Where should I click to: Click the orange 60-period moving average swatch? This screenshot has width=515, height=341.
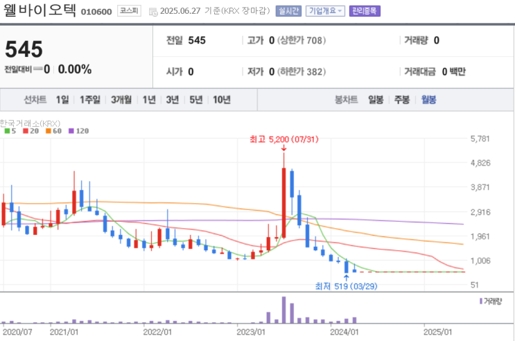tap(49, 131)
